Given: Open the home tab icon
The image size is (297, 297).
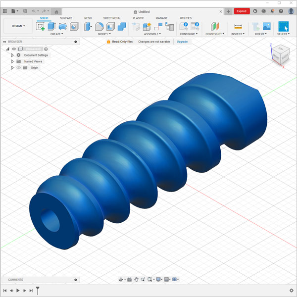Looking at the screenshot, I should pos(56,11).
